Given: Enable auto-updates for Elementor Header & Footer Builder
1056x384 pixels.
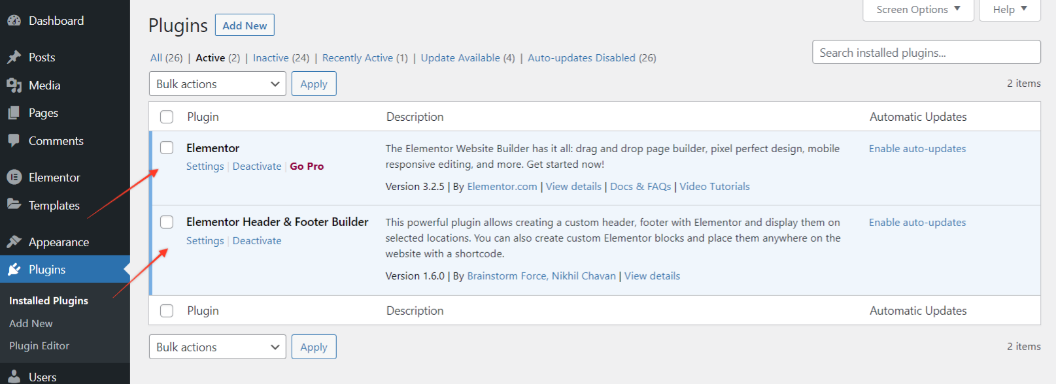Looking at the screenshot, I should (x=917, y=223).
